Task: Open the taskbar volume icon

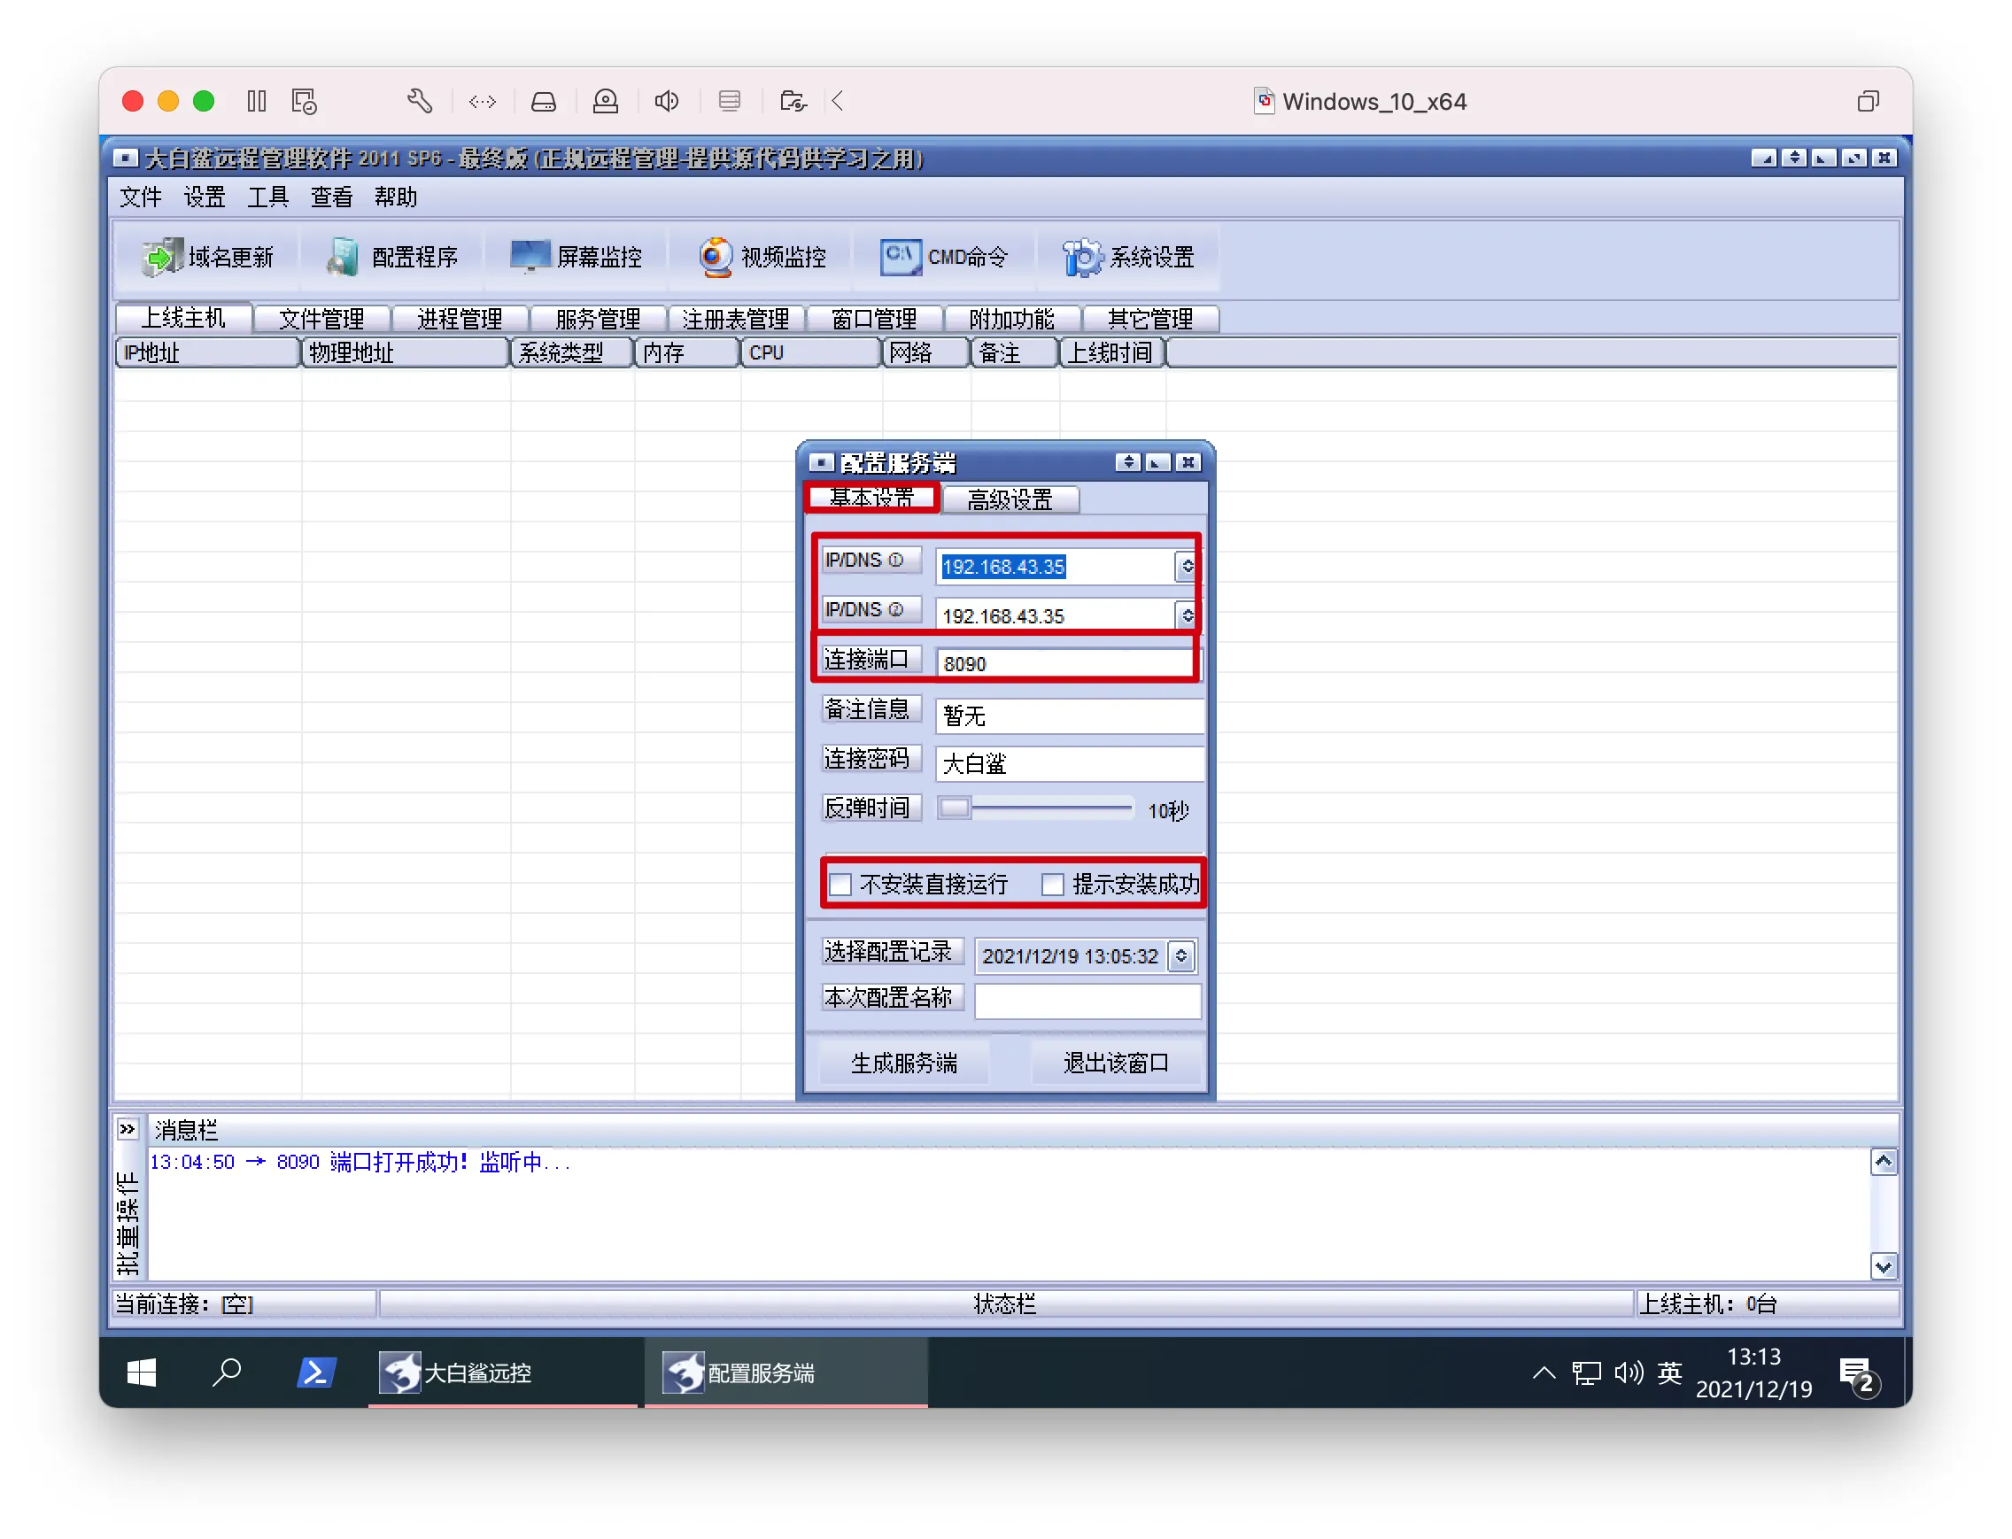Action: pyautogui.click(x=1628, y=1373)
